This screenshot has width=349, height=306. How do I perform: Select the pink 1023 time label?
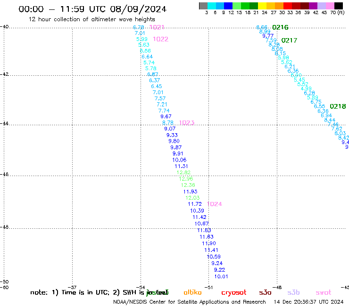(x=187, y=122)
